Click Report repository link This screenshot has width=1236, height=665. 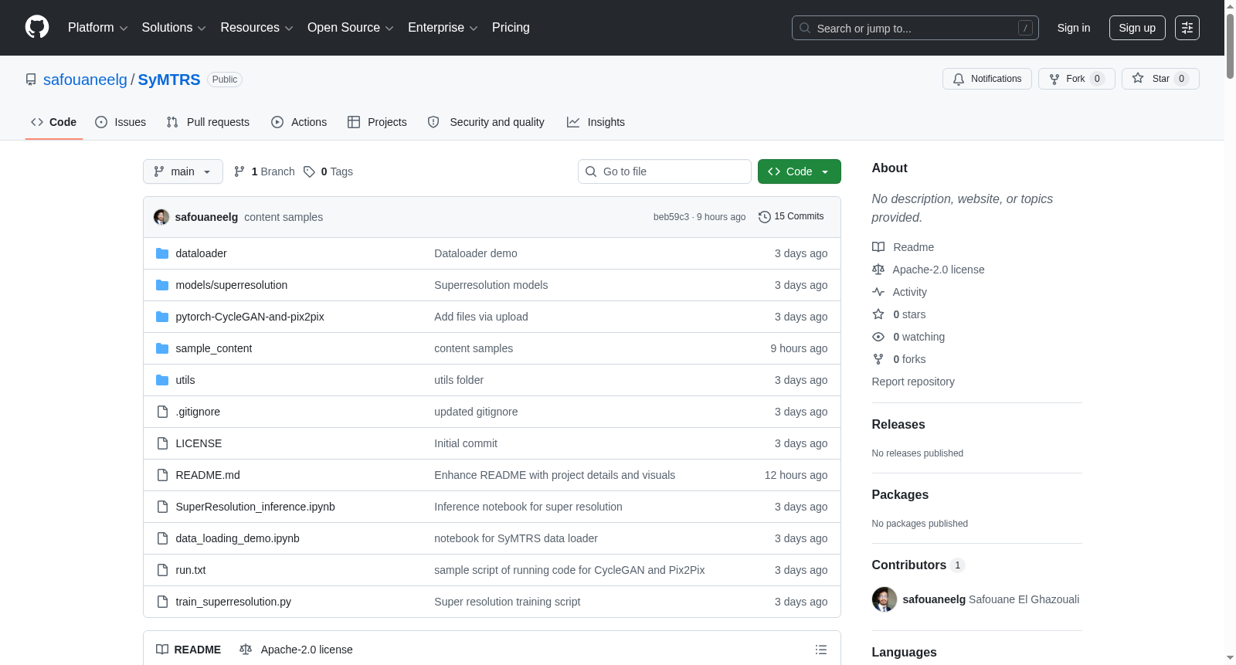913,382
